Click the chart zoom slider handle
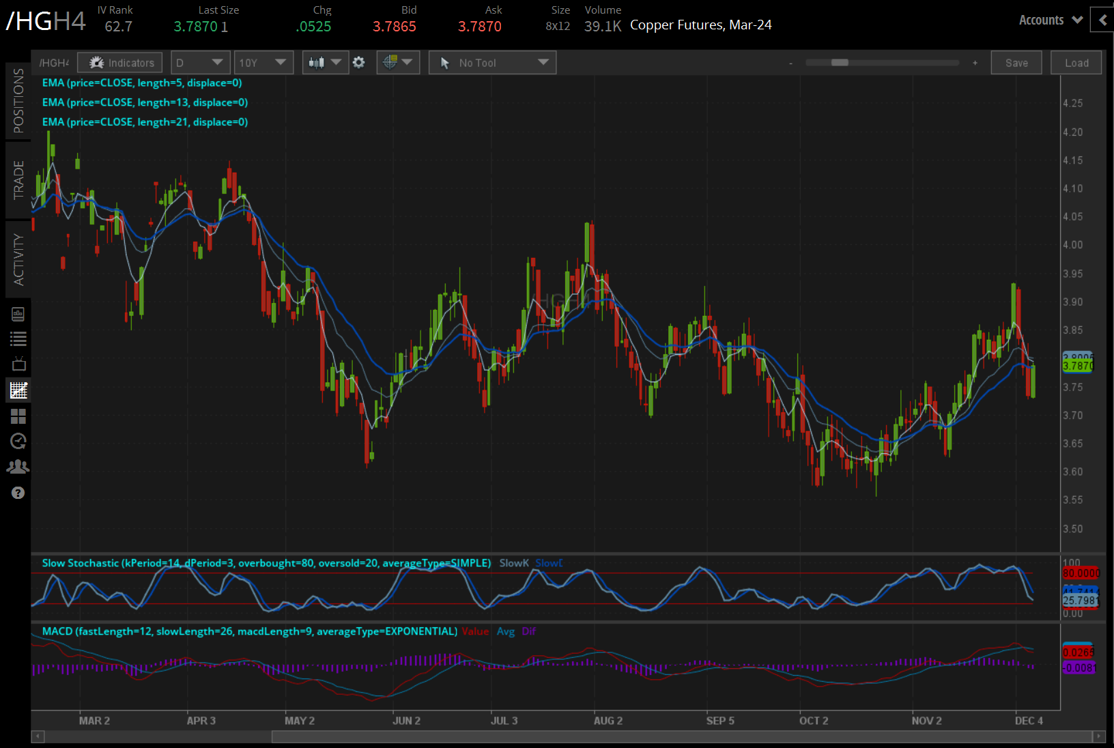Image resolution: width=1114 pixels, height=748 pixels. click(840, 63)
